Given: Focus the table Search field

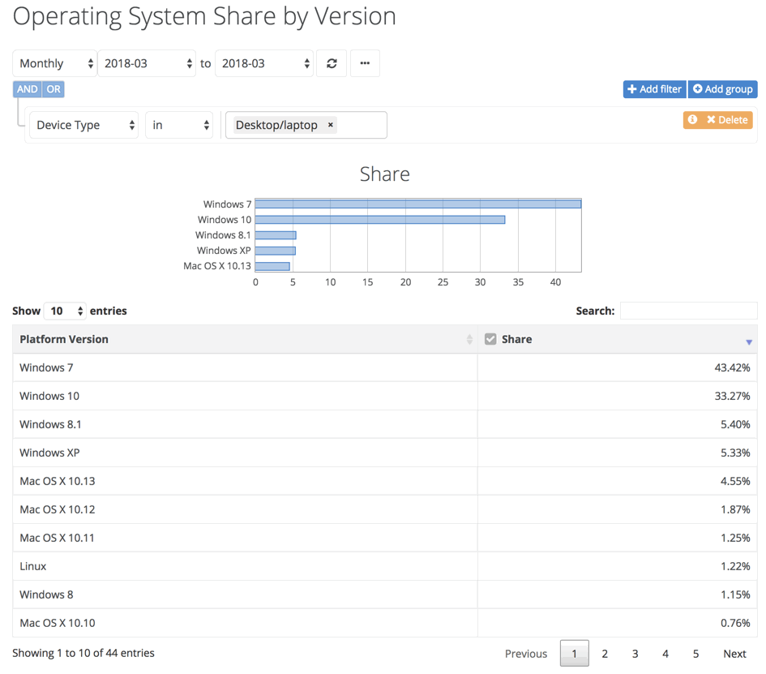Looking at the screenshot, I should pyautogui.click(x=688, y=311).
